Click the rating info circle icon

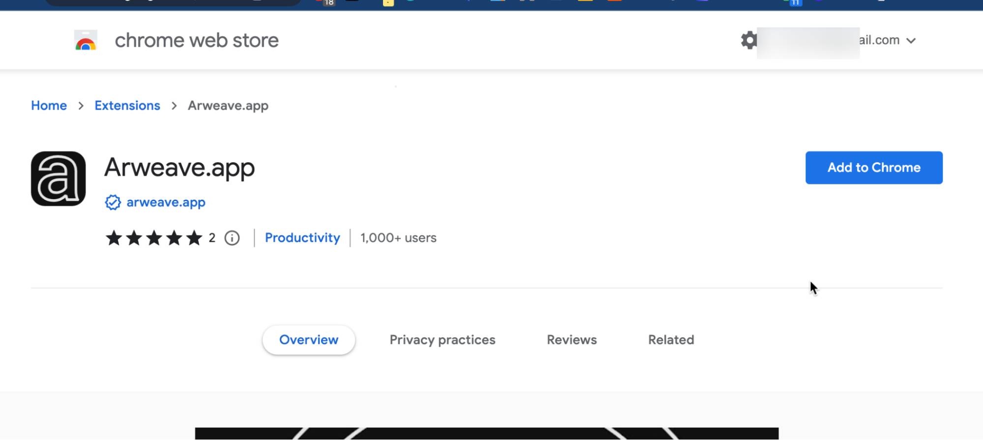[x=232, y=238]
